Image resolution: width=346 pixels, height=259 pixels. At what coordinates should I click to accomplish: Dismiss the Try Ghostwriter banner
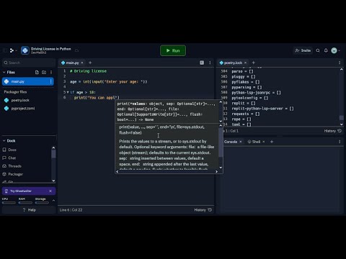pyautogui.click(x=50, y=191)
